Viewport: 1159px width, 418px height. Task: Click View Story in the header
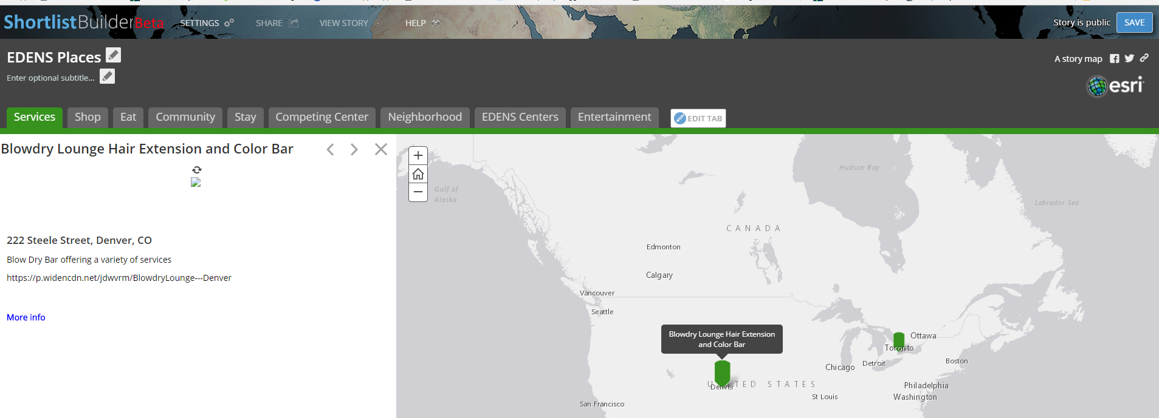pos(351,23)
